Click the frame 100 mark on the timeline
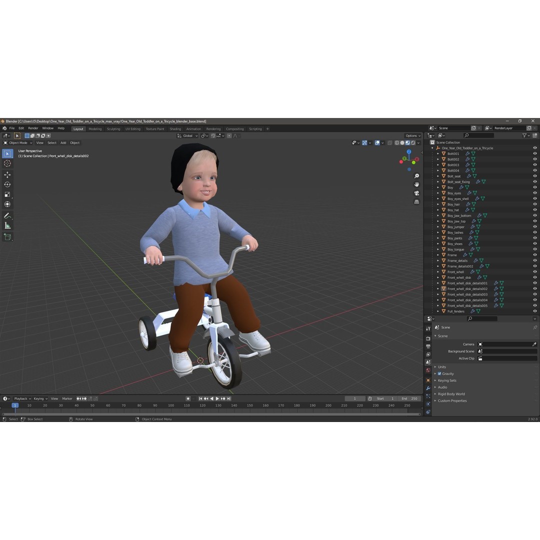Image resolution: width=540 pixels, height=540 pixels. point(171,405)
